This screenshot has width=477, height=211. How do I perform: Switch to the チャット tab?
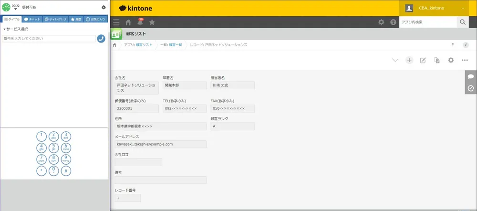click(32, 19)
